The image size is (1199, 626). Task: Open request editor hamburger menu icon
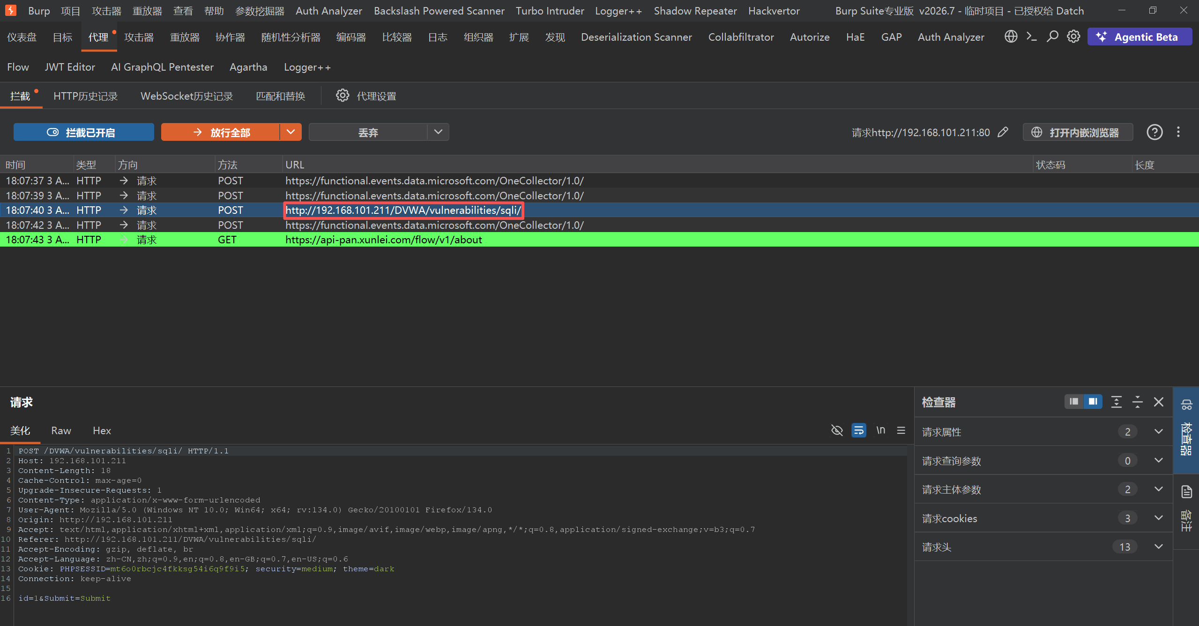click(x=901, y=430)
